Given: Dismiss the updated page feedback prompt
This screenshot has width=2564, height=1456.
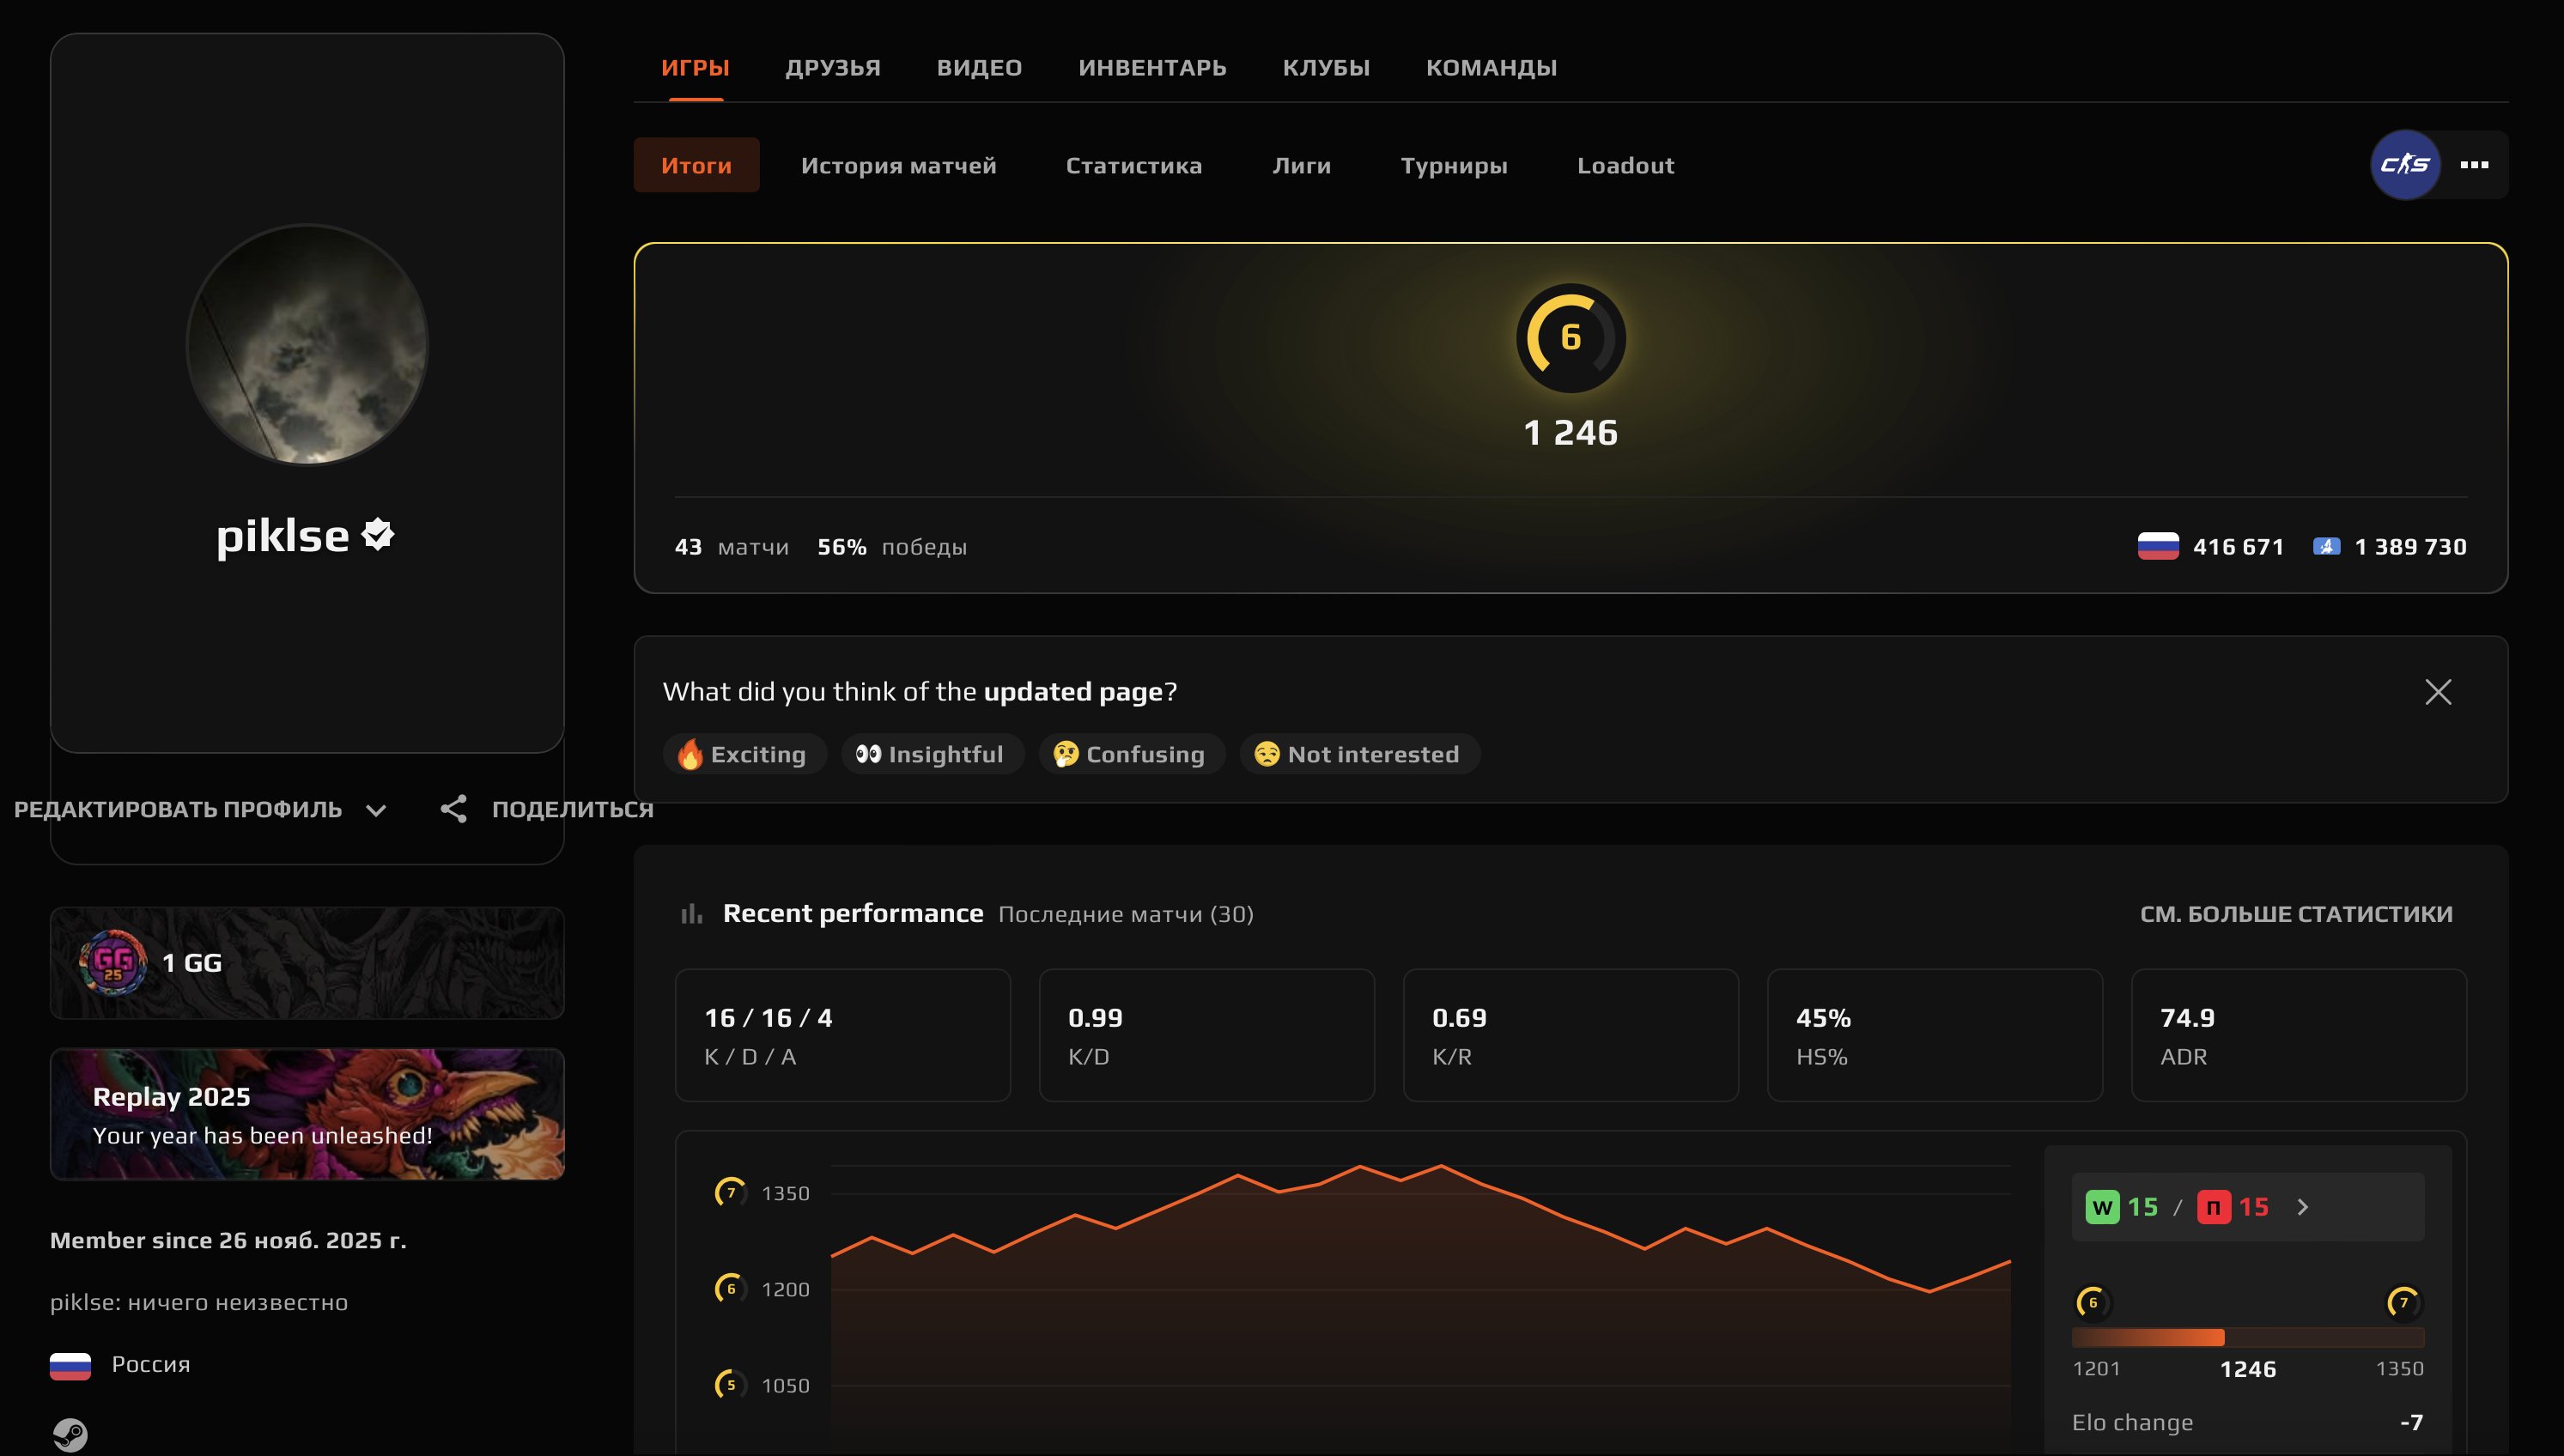Looking at the screenshot, I should click(x=2439, y=691).
